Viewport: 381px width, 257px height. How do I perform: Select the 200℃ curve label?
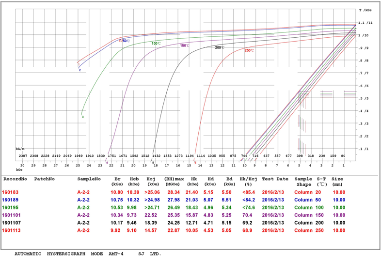click(219, 47)
